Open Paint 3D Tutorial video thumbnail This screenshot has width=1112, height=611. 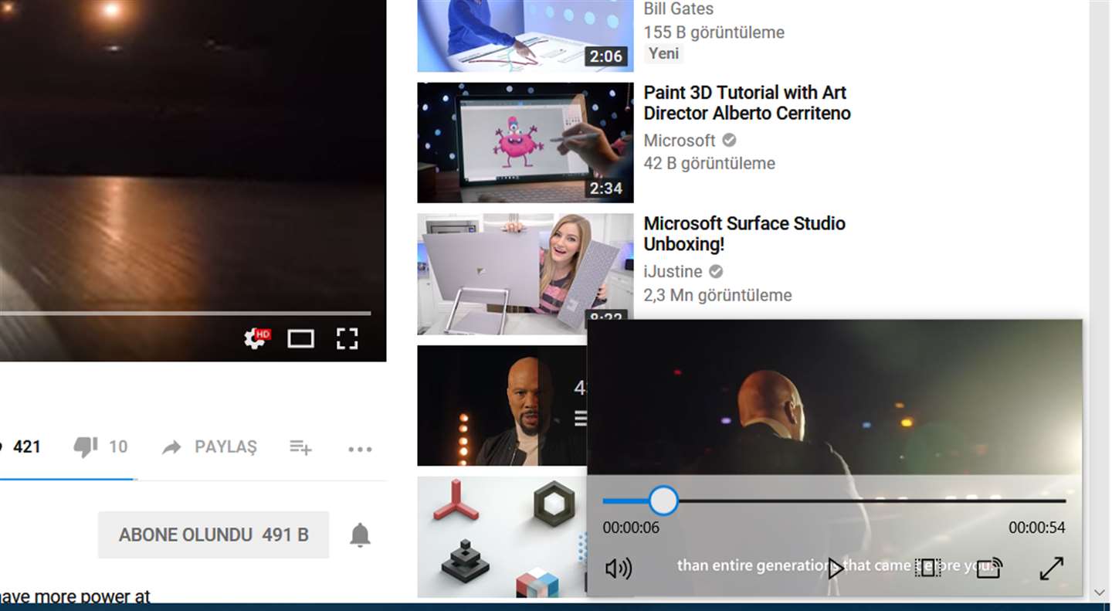(x=525, y=143)
